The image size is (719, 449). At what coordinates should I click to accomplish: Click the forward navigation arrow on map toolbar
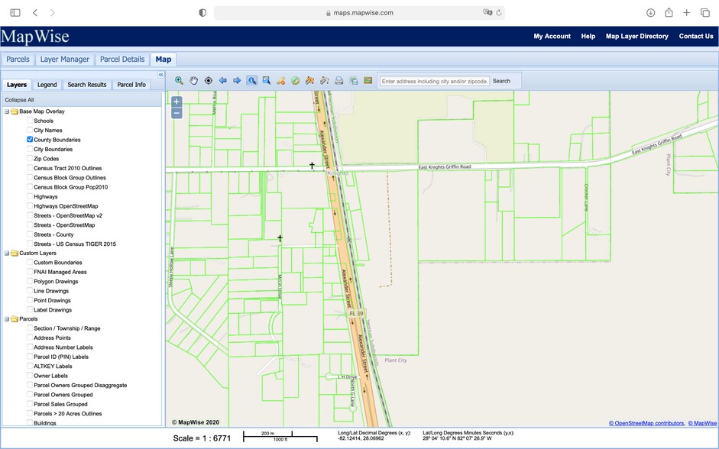click(238, 80)
